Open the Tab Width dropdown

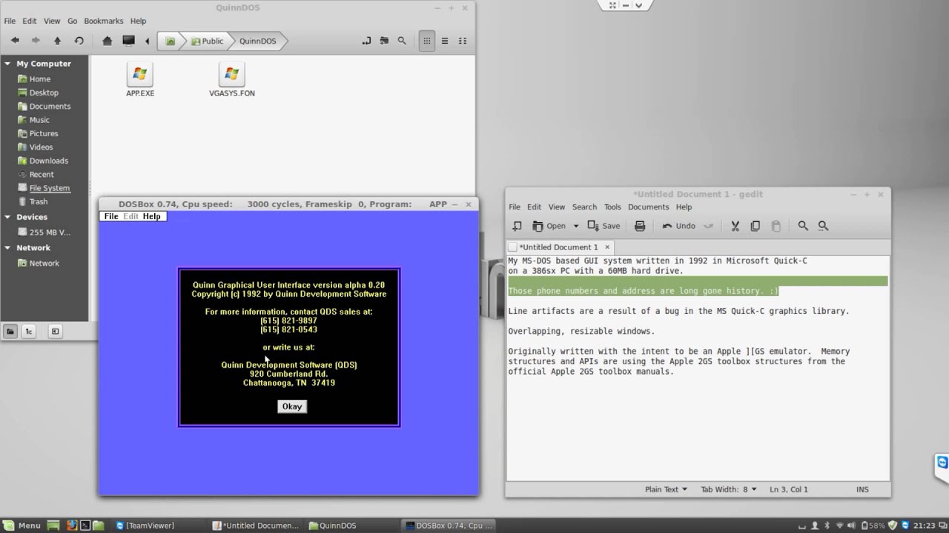pyautogui.click(x=729, y=489)
